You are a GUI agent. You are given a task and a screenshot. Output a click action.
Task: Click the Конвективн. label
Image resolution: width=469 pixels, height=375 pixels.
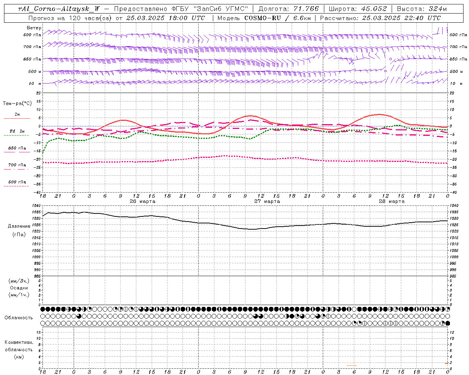tap(19, 342)
